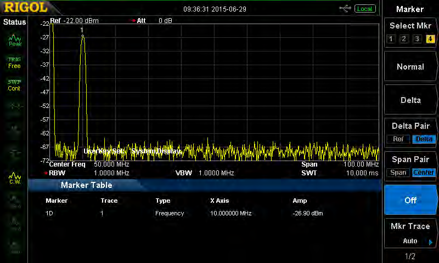Choose Center in Span Pair
This screenshot has width=439, height=263.
pos(424,173)
